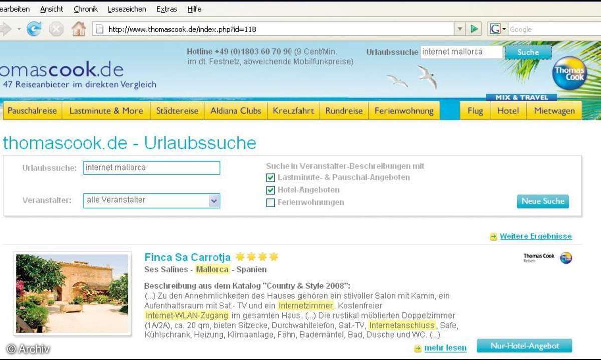The image size is (601, 360).
Task: Enable the Ferienwohnungen checkbox
Action: coord(271,203)
